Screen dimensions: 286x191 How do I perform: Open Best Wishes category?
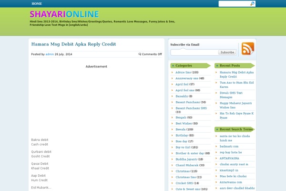184,124
